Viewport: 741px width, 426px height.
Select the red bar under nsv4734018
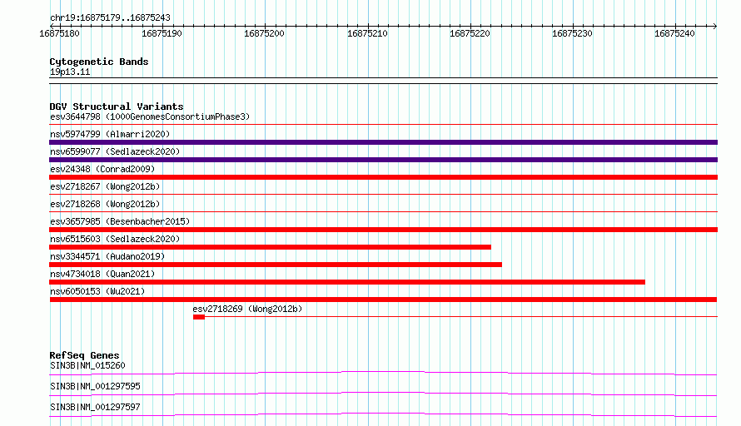(347, 282)
